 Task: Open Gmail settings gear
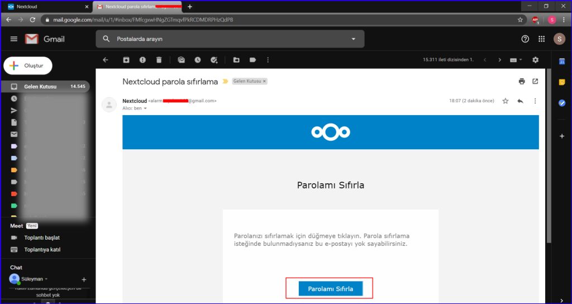535,60
